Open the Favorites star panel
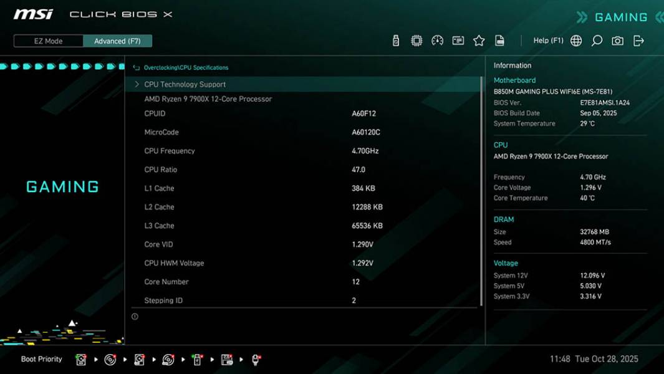This screenshot has width=664, height=374. click(479, 40)
